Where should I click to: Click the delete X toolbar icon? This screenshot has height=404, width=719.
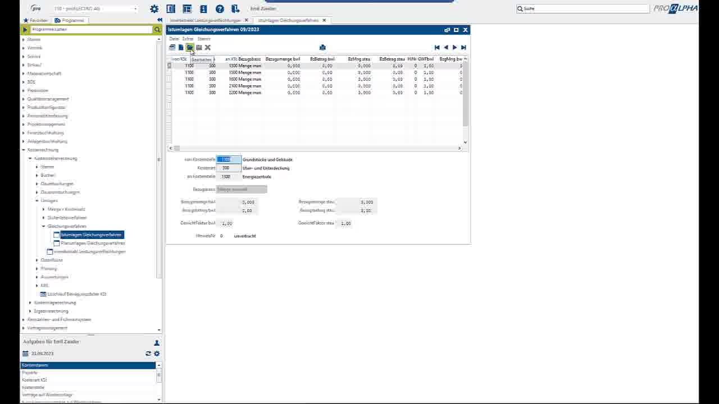(207, 47)
